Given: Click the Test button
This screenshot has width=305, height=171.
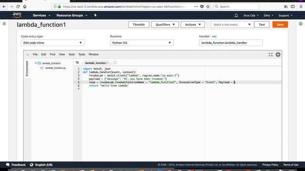Looking at the screenshot, I should click(262, 25).
